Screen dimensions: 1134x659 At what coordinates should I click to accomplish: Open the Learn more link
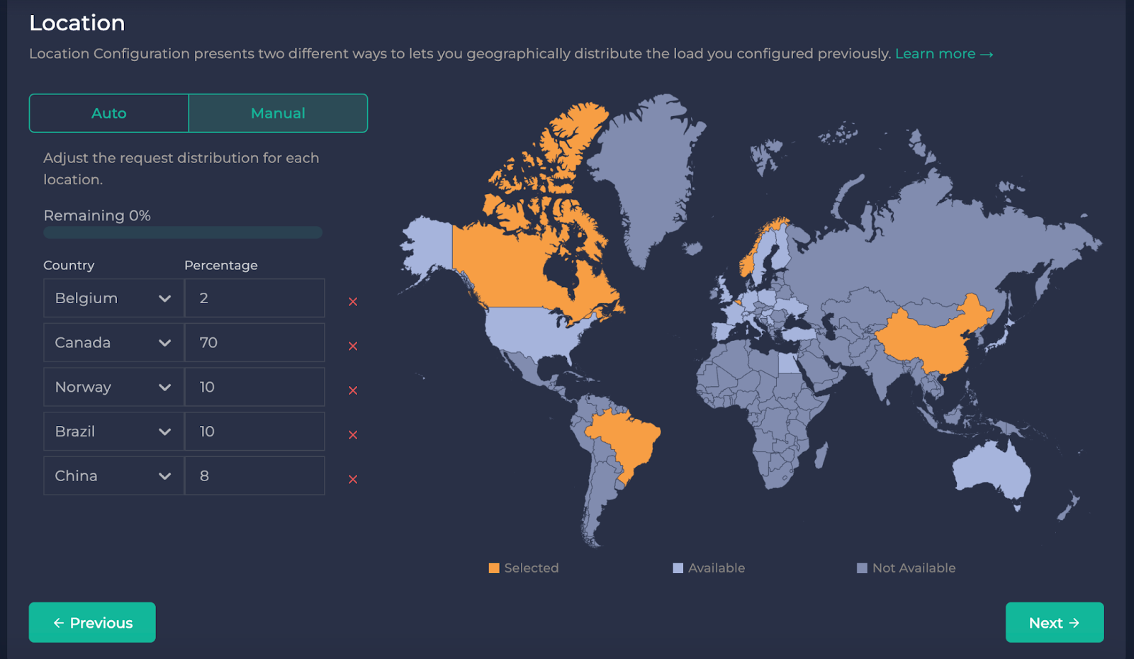click(943, 53)
